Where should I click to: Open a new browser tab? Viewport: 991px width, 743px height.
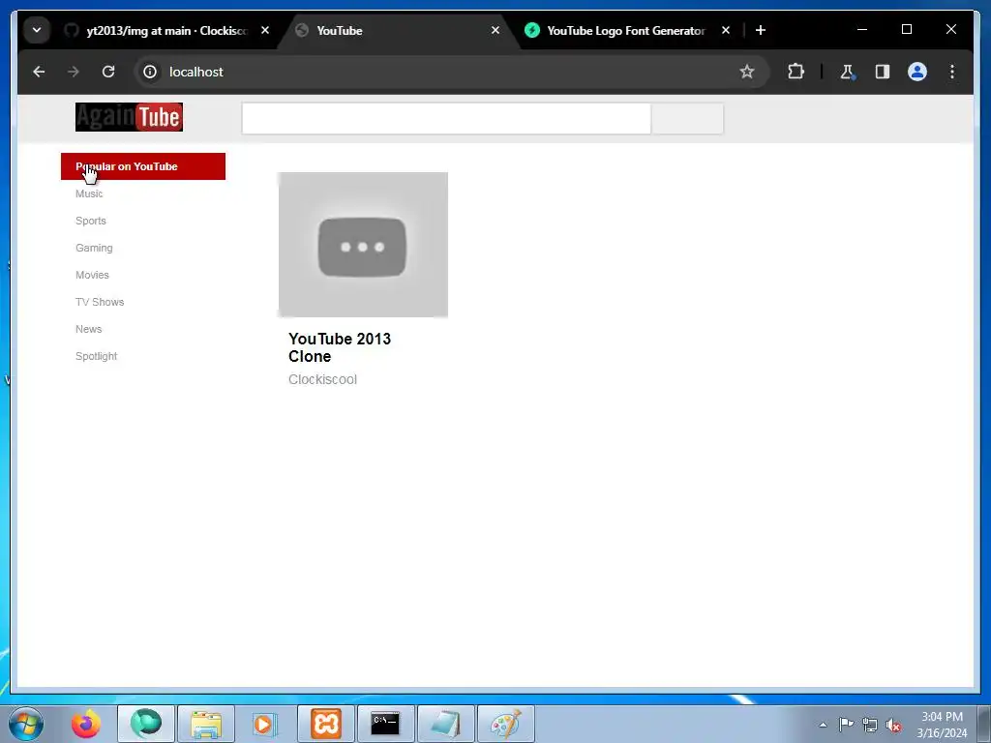pyautogui.click(x=761, y=30)
